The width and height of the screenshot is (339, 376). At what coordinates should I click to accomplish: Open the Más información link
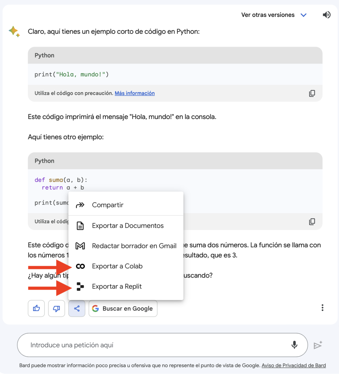click(x=134, y=93)
